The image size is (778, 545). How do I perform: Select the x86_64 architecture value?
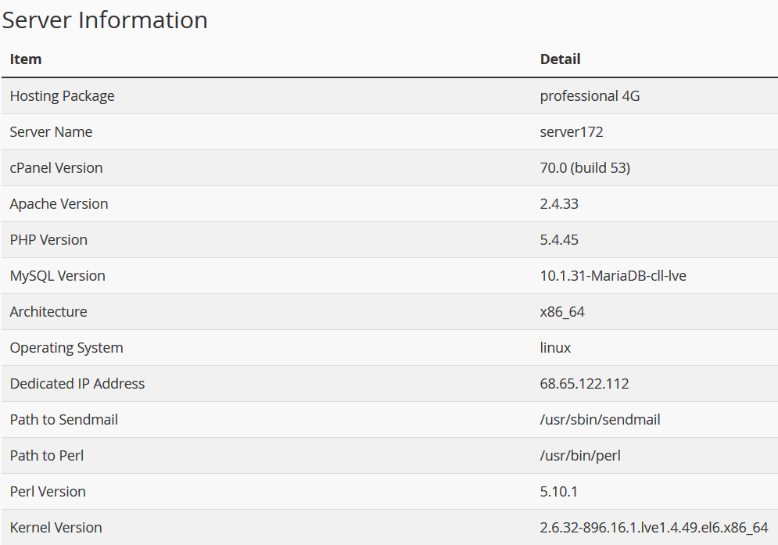click(562, 312)
